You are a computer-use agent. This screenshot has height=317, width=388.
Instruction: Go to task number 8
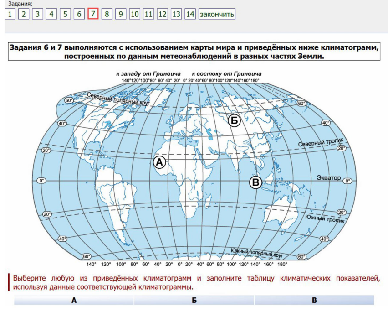click(107, 14)
